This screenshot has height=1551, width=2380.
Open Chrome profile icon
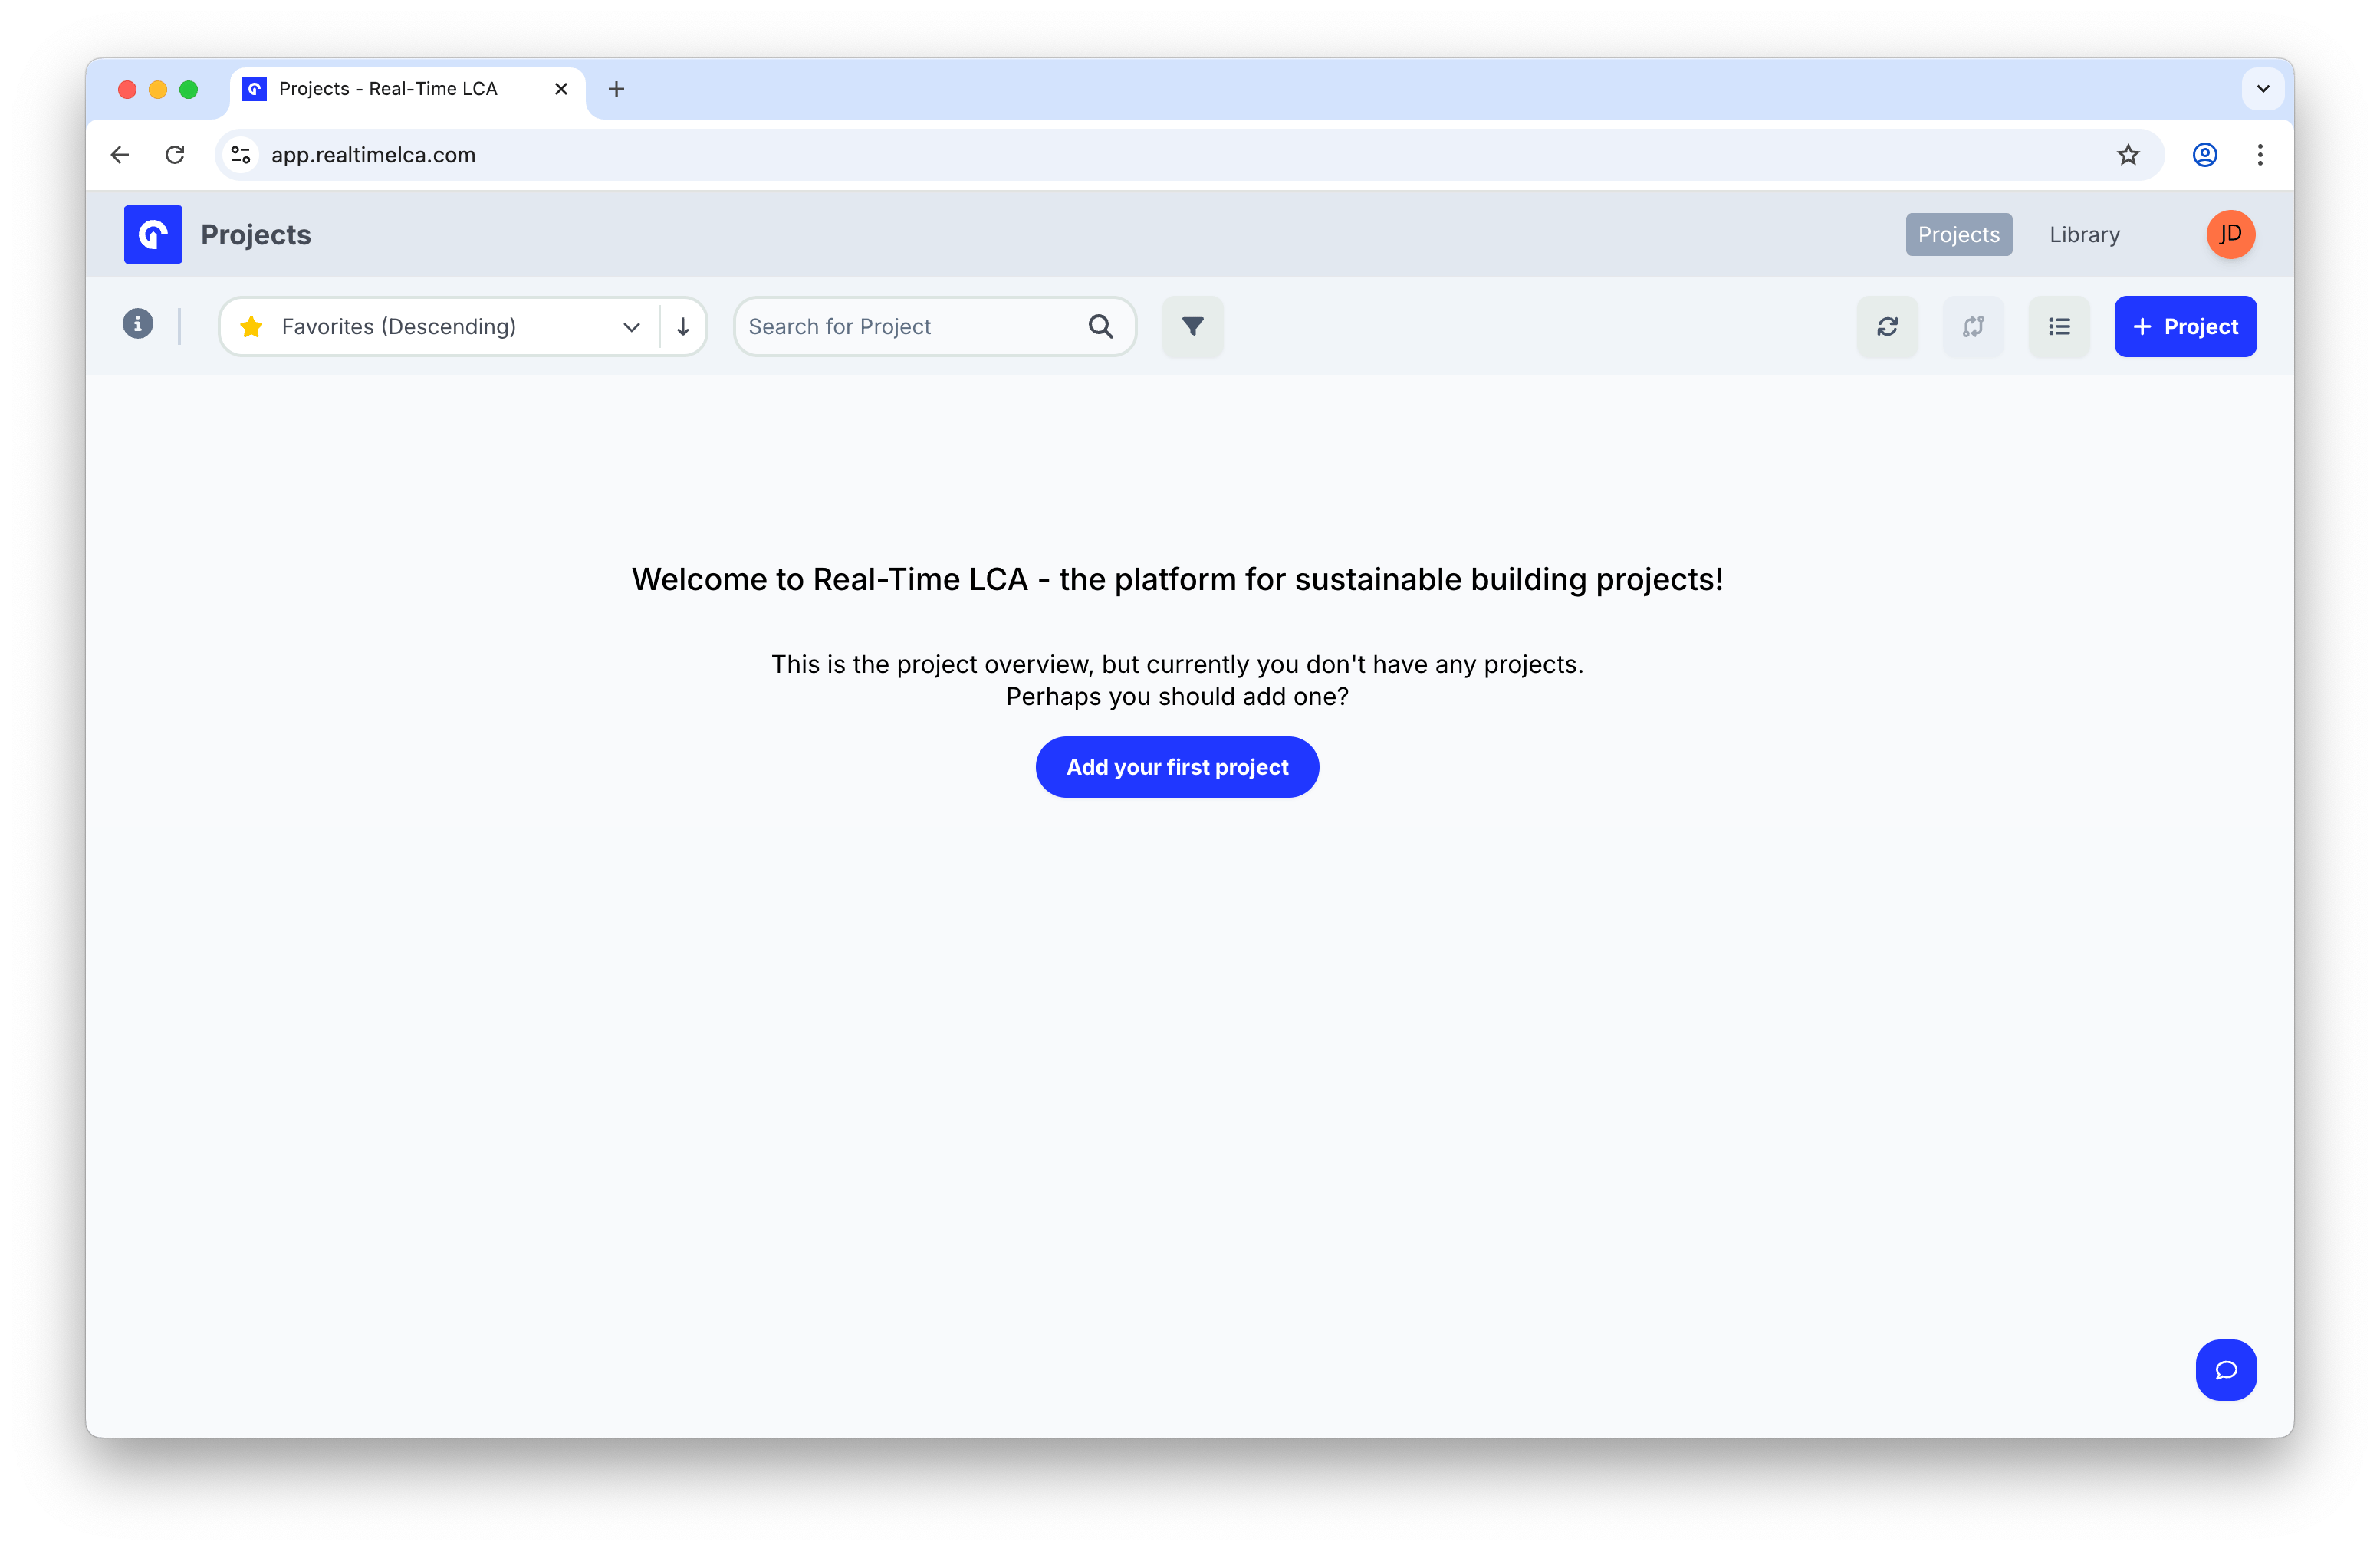click(x=2205, y=154)
